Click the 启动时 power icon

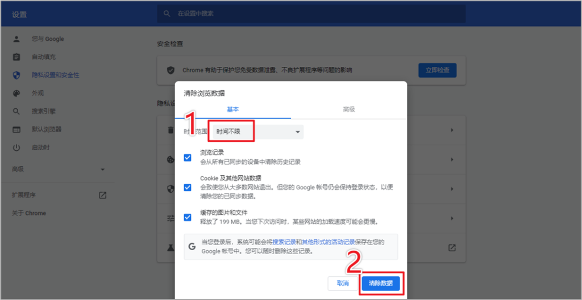coord(16,147)
